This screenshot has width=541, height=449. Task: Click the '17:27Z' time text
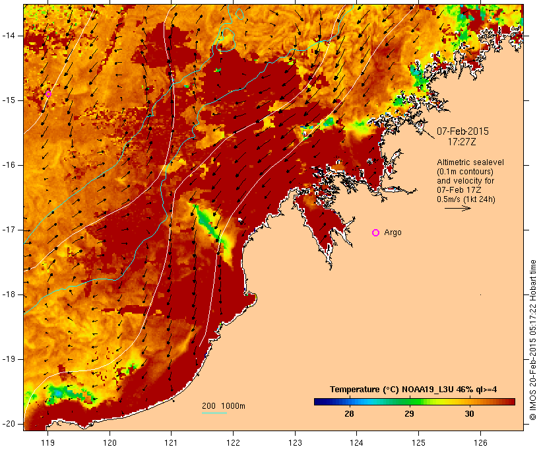(x=462, y=142)
